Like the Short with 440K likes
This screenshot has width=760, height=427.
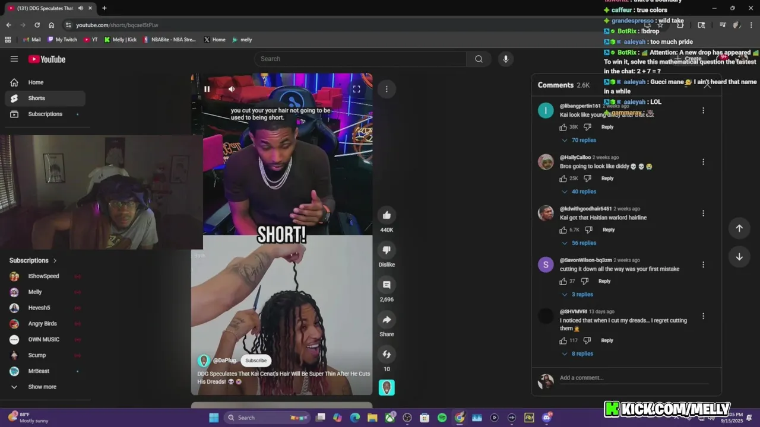[x=387, y=215]
